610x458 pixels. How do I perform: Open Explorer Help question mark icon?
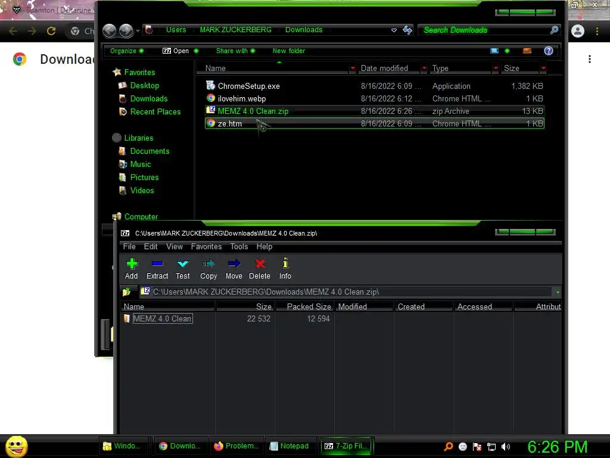pos(549,51)
